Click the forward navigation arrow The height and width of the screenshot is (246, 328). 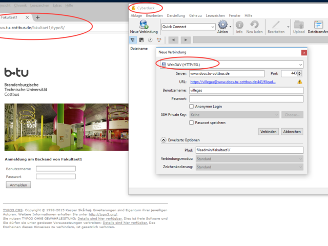point(186,40)
